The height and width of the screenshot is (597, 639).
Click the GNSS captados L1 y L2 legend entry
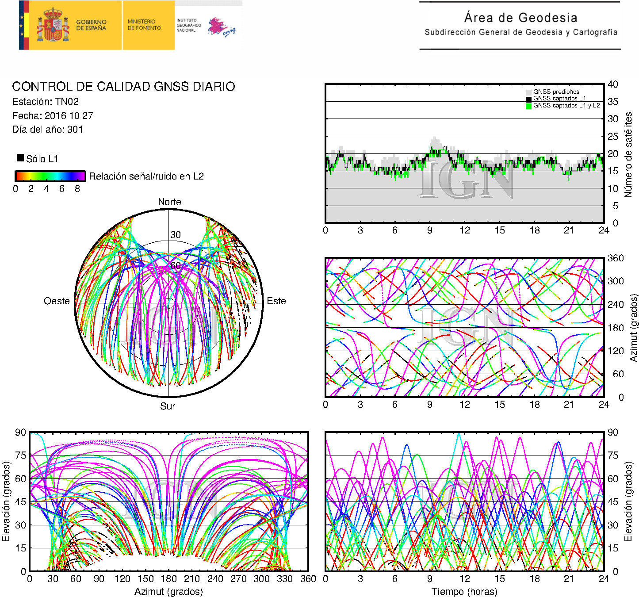pos(563,105)
